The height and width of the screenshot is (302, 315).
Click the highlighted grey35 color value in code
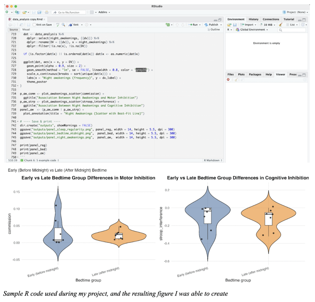point(142,70)
